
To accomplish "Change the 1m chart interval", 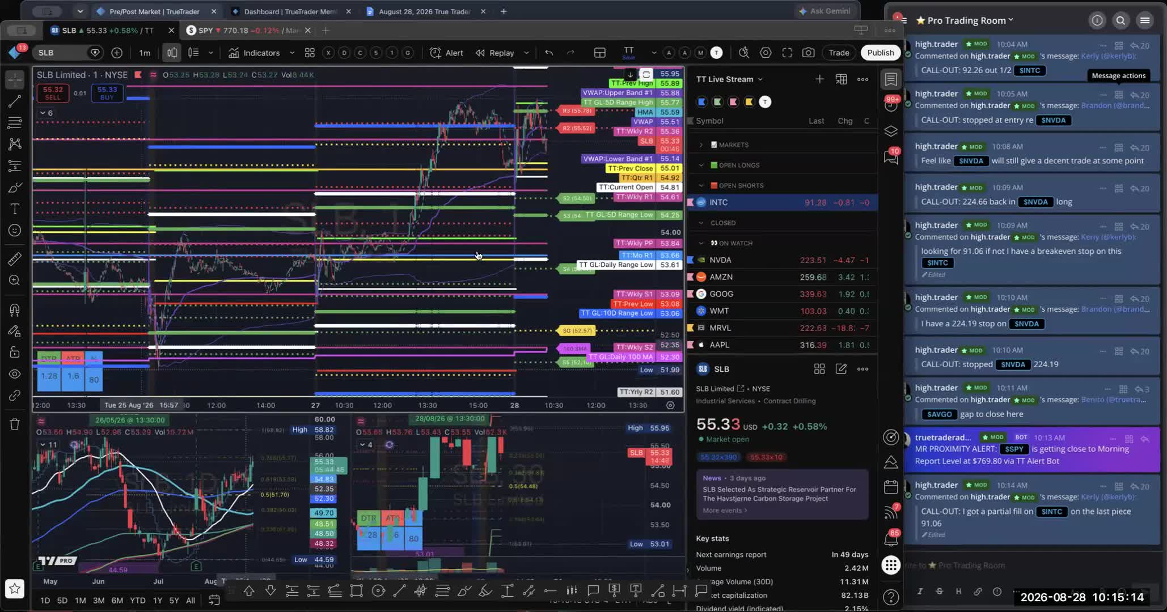I will (x=145, y=53).
